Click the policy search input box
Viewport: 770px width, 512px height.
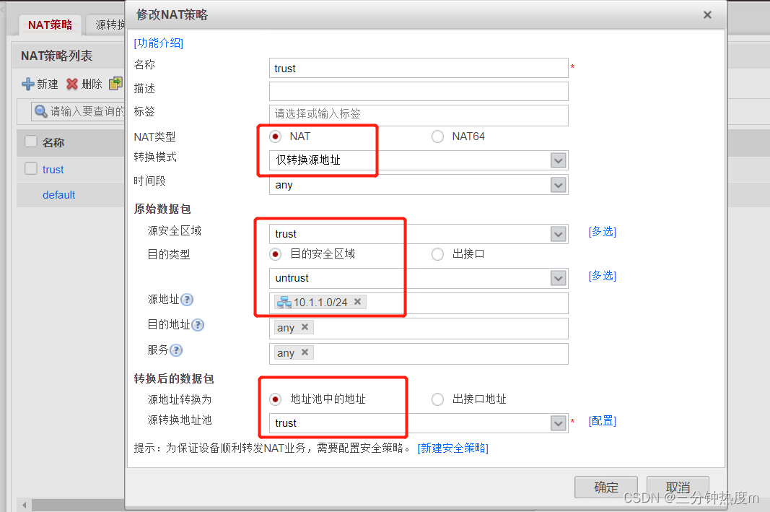coord(79,111)
